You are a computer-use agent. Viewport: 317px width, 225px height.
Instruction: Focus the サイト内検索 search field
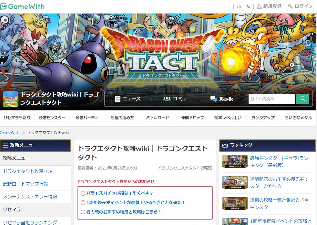[x=271, y=99]
